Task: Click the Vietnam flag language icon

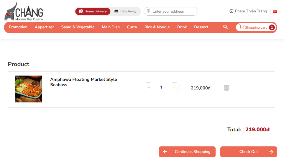Action: pyautogui.click(x=275, y=11)
